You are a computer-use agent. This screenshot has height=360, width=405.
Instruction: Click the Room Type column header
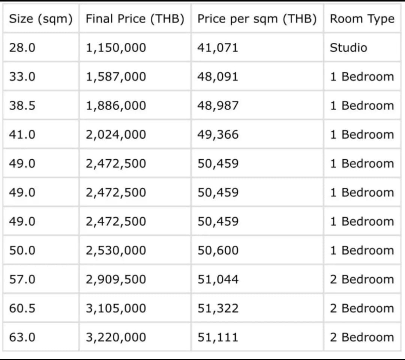pos(362,19)
